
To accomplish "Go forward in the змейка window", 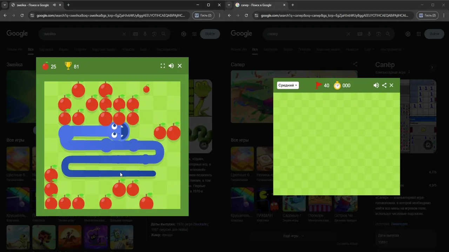I will pos(13,15).
